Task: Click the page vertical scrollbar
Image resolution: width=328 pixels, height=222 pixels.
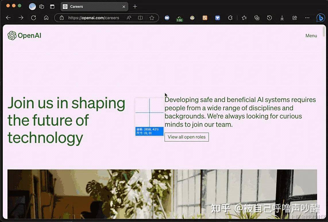Action: [x=324, y=31]
